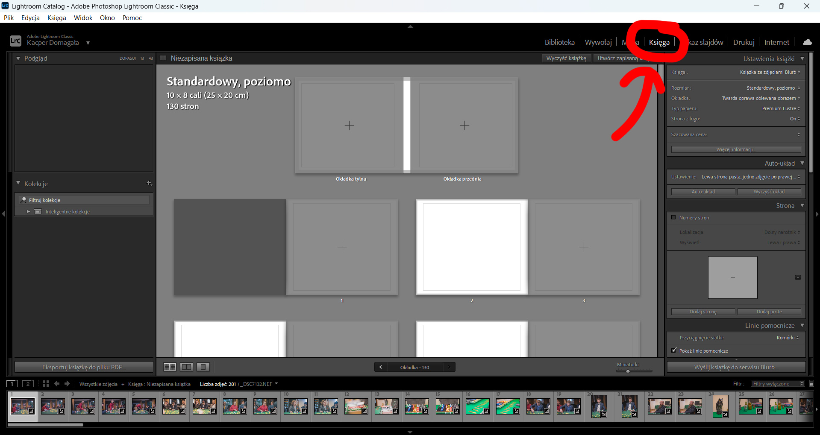The width and height of the screenshot is (820, 435).
Task: Add a new collection with plus icon
Action: click(149, 183)
